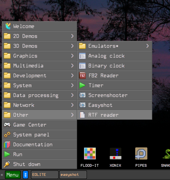Click the taskbar left collapse arrow

(x=2, y=175)
